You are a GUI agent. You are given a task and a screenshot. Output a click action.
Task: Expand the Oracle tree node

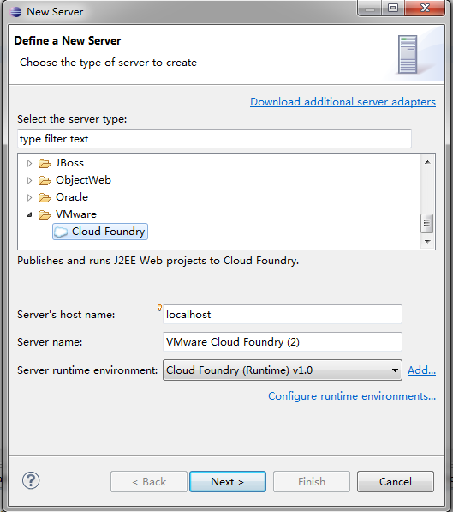29,197
